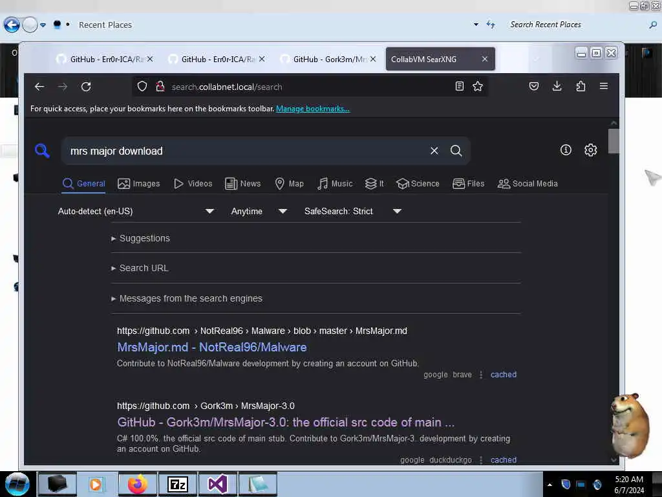
Task: Toggle reader view icon in address bar
Action: point(460,86)
